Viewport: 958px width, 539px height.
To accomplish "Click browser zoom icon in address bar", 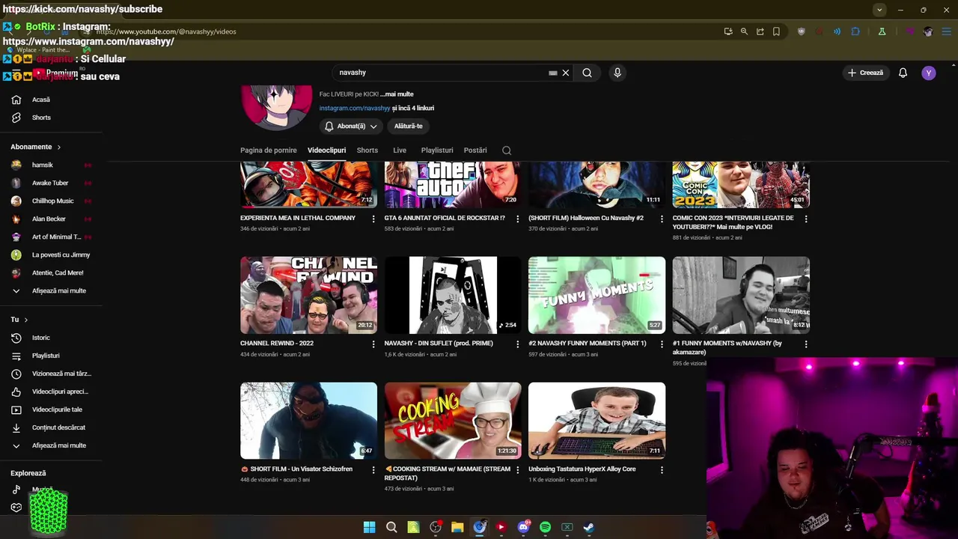I will [x=744, y=31].
